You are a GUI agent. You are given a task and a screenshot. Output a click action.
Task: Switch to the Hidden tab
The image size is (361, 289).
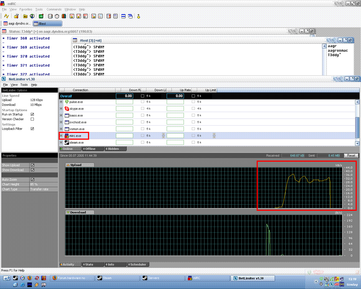pyautogui.click(x=115, y=149)
